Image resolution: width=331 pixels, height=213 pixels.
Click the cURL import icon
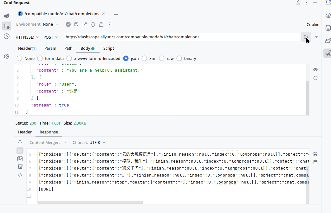[x=68, y=24]
